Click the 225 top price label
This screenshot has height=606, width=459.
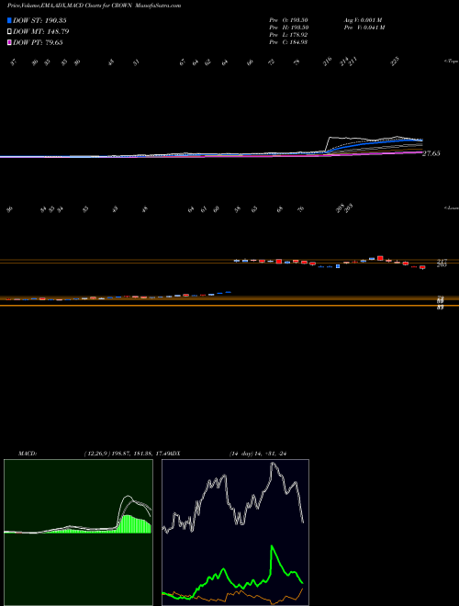395,62
